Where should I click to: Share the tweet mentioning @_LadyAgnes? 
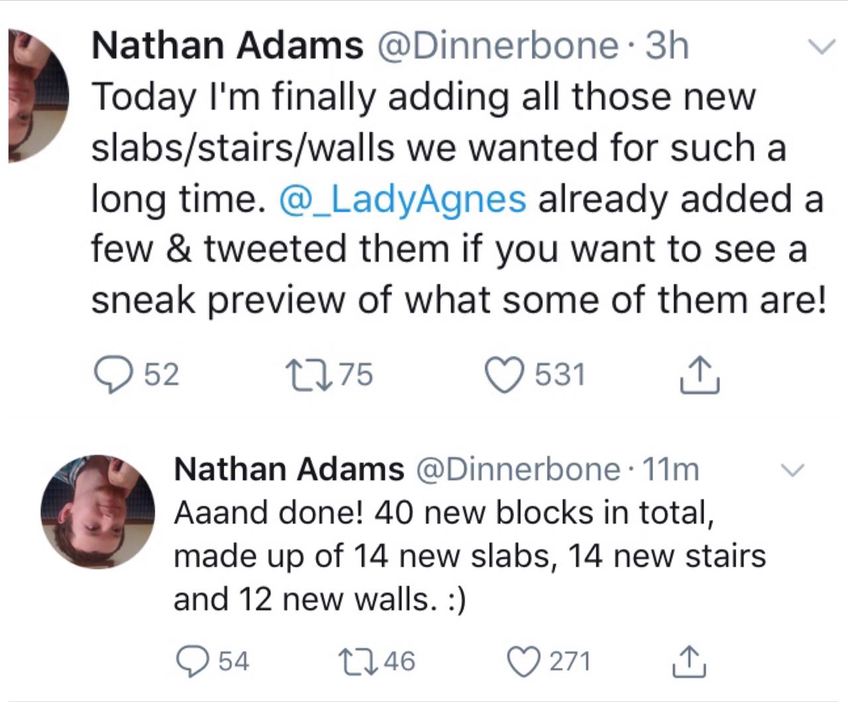[701, 374]
